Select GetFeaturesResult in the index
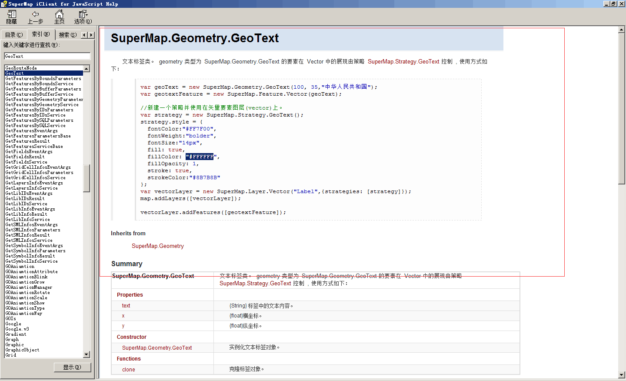Image resolution: width=626 pixels, height=381 pixels. (27, 141)
